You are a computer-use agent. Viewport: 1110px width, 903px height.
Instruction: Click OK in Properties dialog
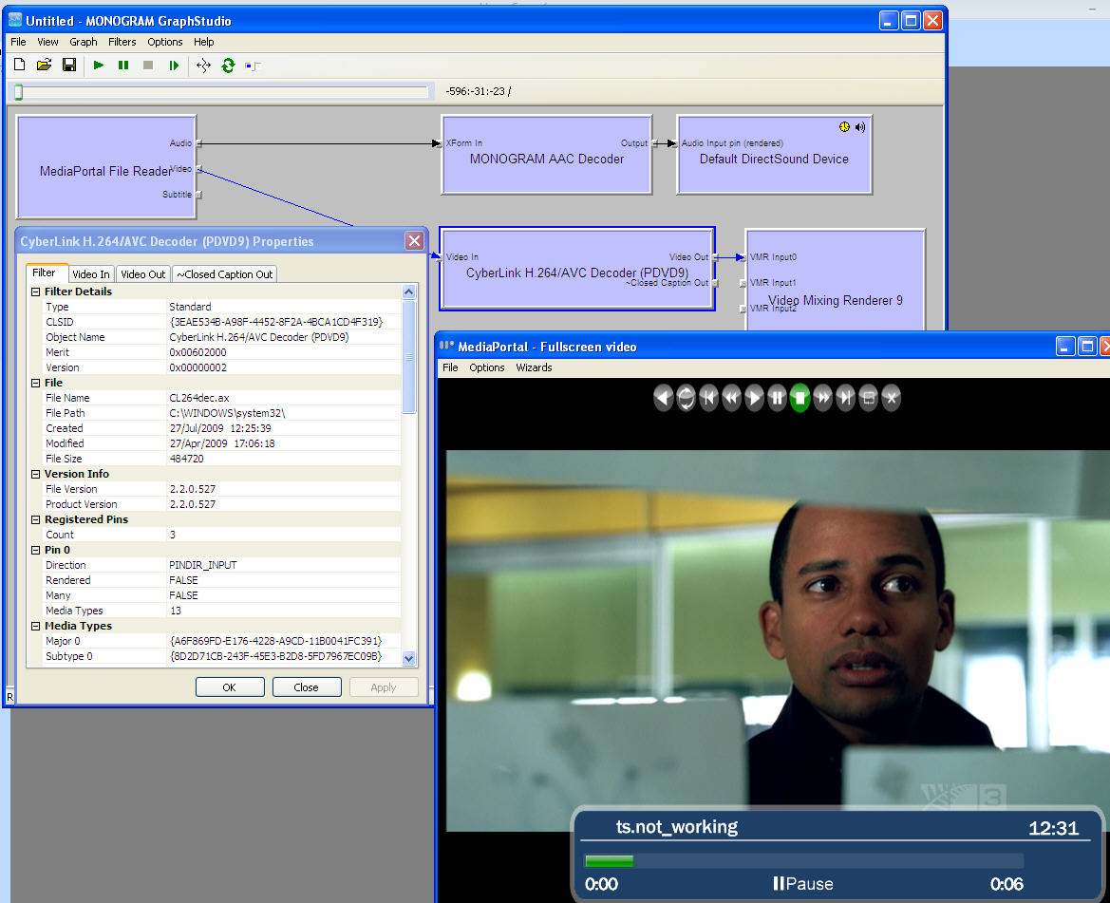pyautogui.click(x=230, y=687)
